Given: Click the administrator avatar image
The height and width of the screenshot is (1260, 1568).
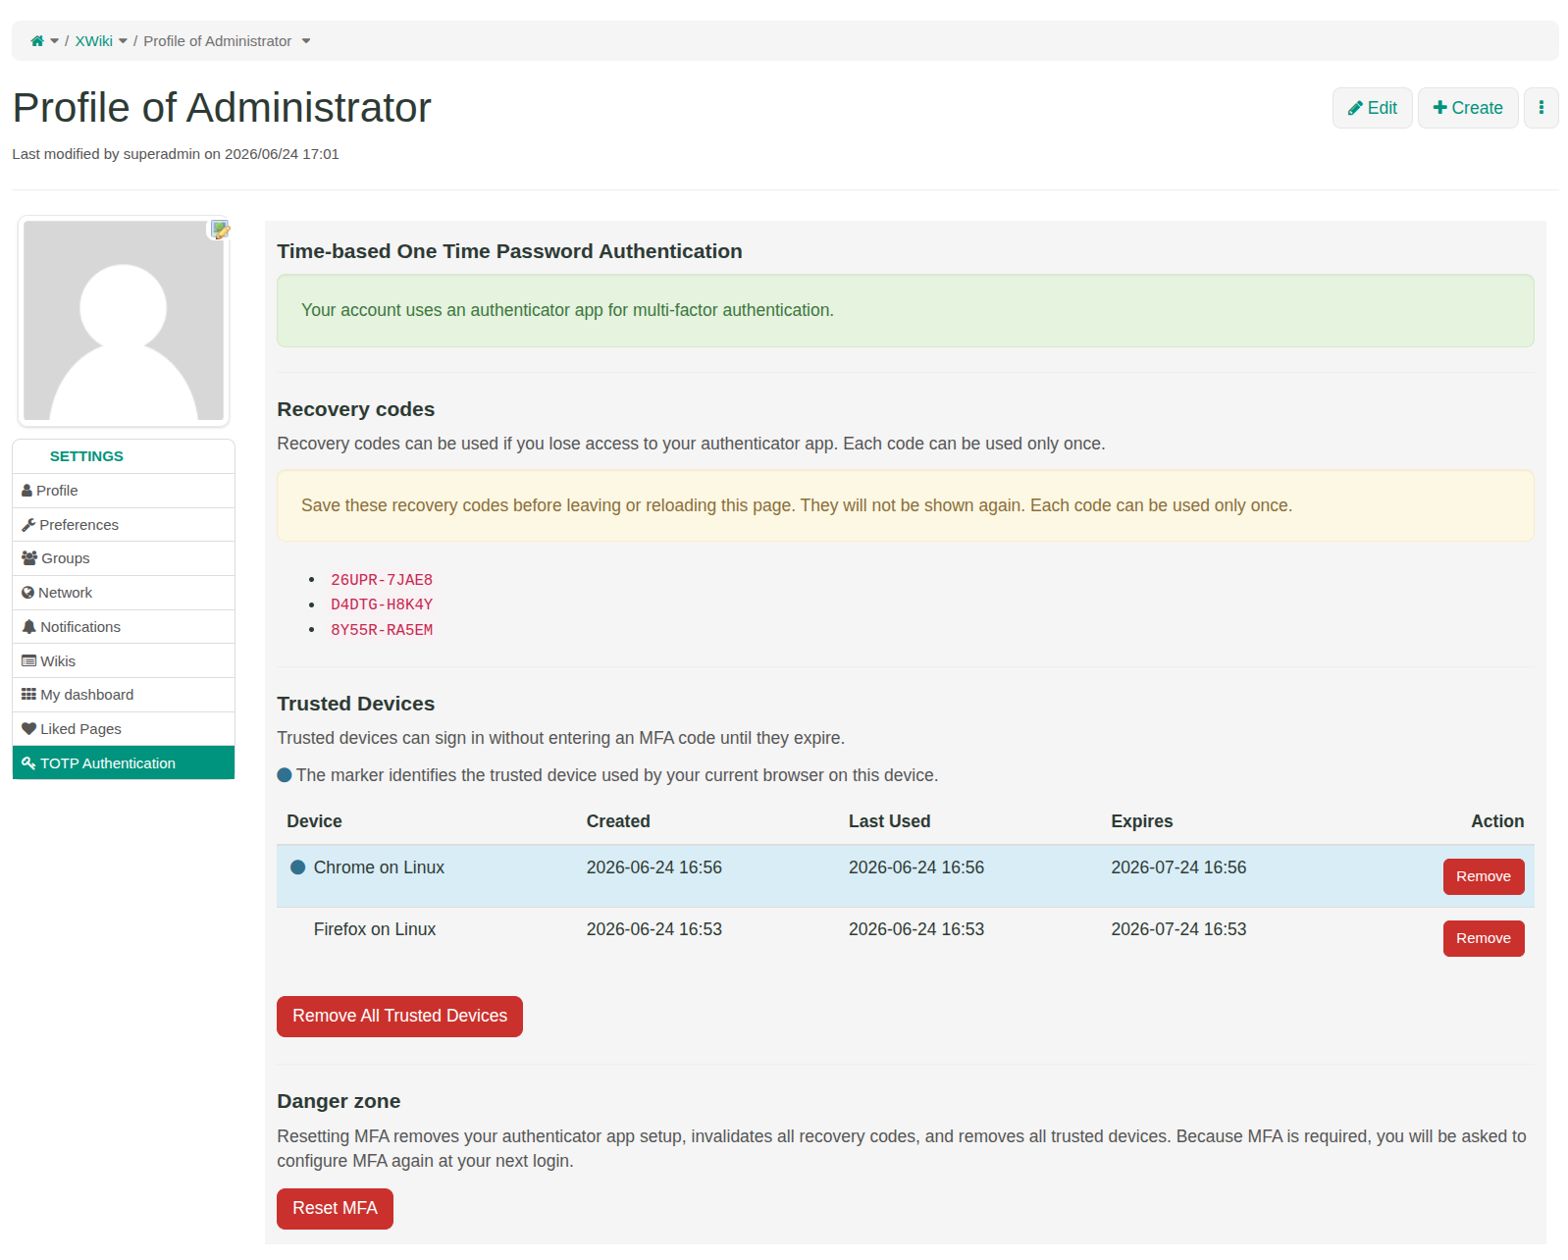Looking at the screenshot, I should click(x=124, y=321).
